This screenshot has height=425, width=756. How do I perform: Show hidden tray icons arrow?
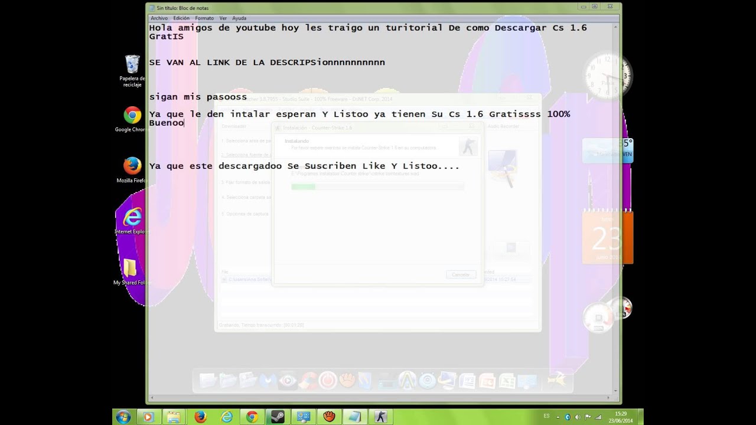pyautogui.click(x=558, y=417)
